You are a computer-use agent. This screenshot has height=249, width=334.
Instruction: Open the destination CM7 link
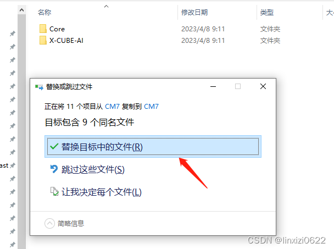coord(151,107)
